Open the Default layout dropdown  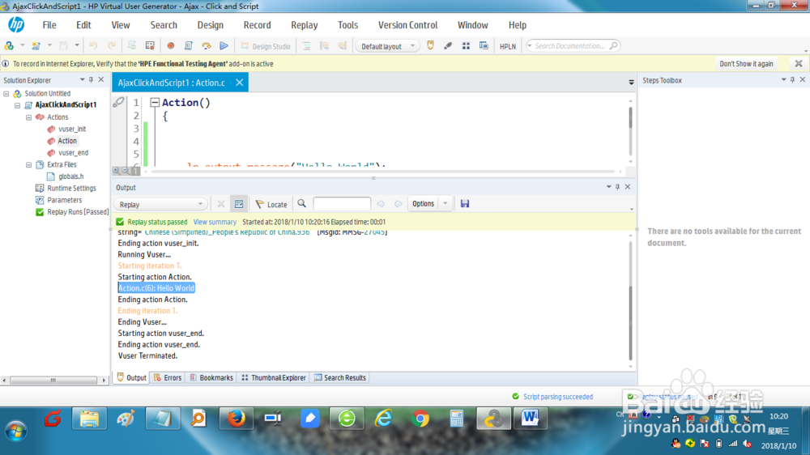(387, 46)
